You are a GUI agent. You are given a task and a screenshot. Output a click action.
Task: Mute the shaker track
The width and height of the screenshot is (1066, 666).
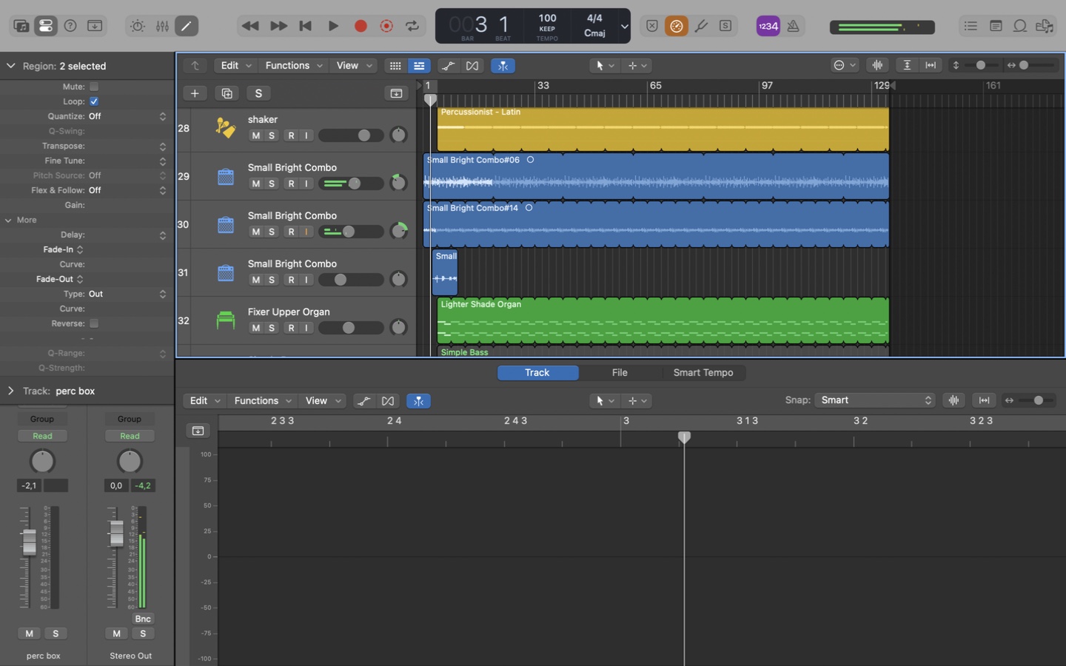[255, 135]
